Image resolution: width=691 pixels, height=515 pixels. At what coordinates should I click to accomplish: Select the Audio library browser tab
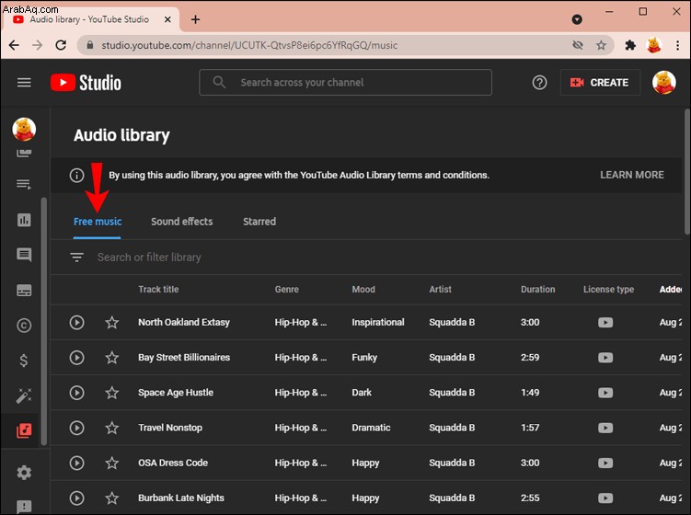(90, 19)
